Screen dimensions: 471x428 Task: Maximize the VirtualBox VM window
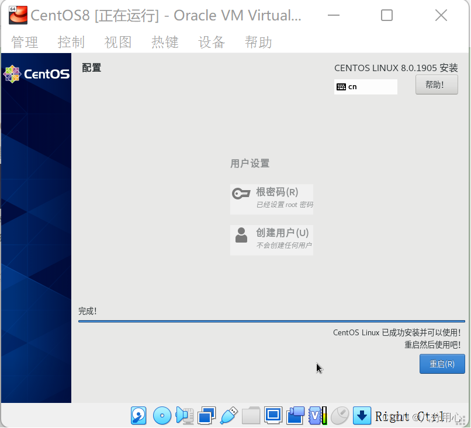pyautogui.click(x=387, y=15)
